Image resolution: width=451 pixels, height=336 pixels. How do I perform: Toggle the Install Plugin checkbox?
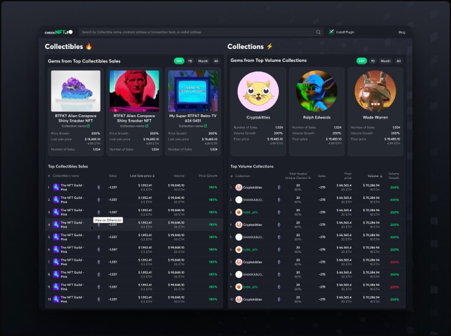click(332, 32)
